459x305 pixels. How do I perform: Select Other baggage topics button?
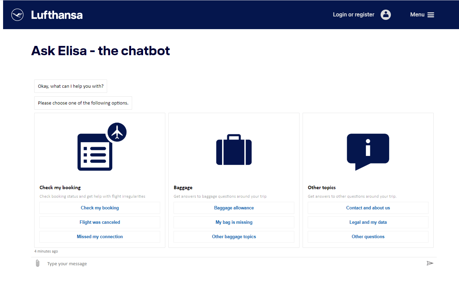[234, 236]
